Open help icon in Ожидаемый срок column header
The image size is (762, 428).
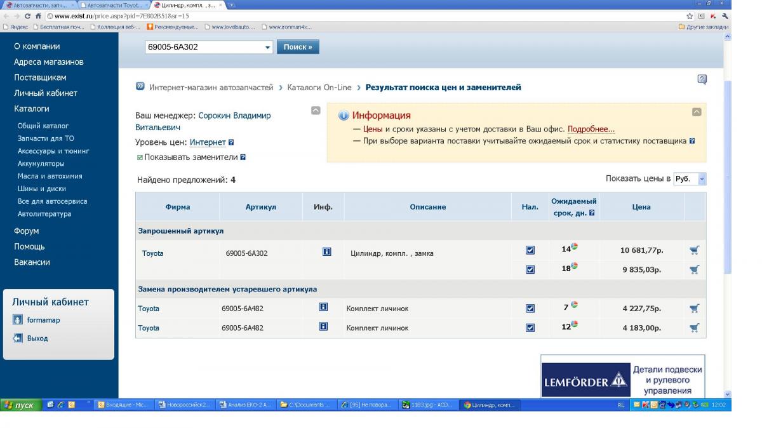click(x=592, y=213)
